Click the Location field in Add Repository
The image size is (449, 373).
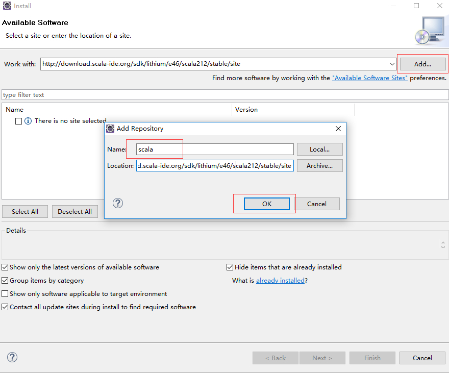pos(215,165)
